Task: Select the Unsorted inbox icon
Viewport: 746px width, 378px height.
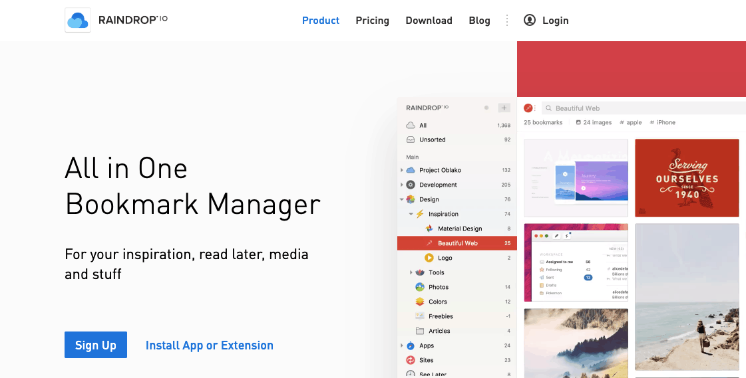Action: 410,140
